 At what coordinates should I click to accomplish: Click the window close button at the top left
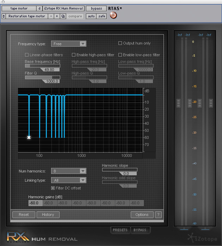pos(3,2)
